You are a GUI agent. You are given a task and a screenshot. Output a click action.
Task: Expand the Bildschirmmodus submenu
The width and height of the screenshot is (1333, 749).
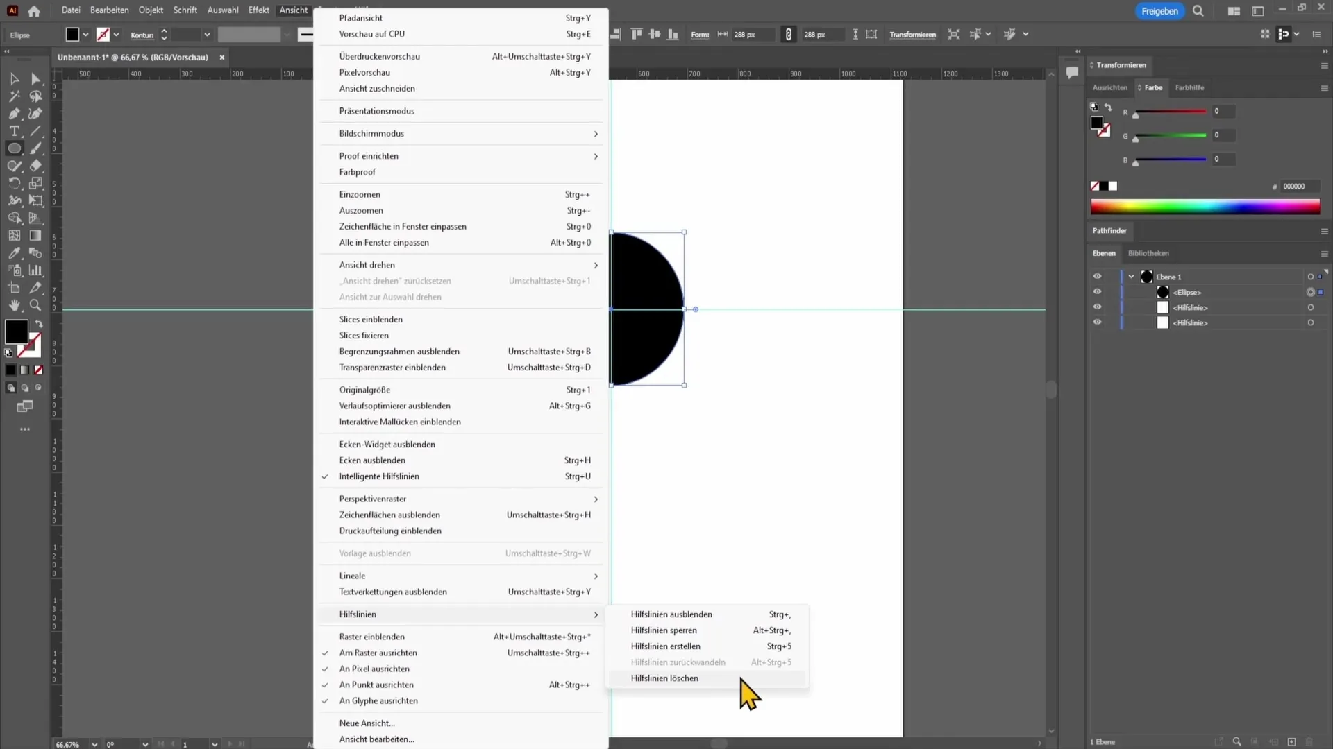[460, 133]
